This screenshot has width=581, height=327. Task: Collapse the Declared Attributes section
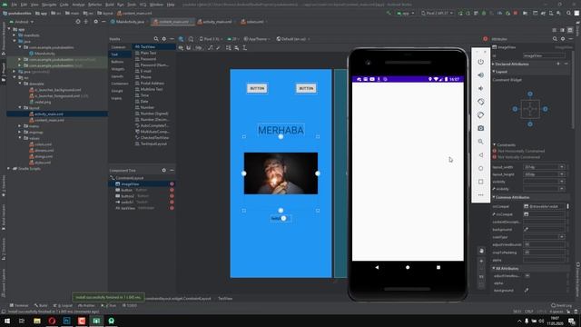(494, 64)
